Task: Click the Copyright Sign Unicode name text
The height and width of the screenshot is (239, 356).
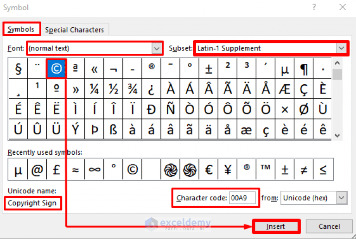Action: tap(32, 203)
